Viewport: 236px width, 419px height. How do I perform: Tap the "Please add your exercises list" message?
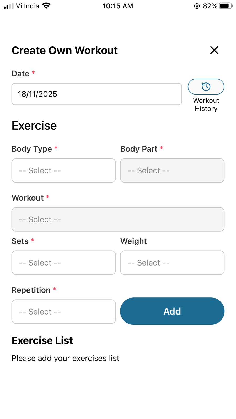tap(65, 358)
